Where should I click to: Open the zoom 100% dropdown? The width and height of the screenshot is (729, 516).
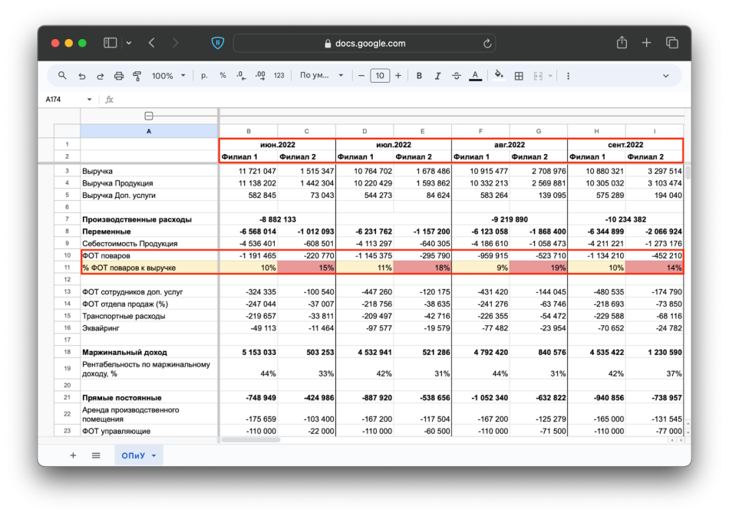169,76
